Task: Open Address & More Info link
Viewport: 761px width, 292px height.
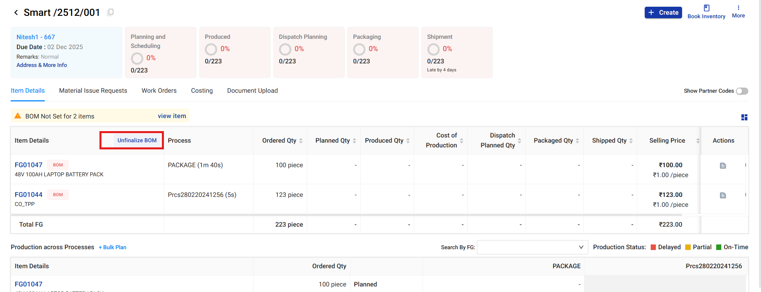Action: 42,65
